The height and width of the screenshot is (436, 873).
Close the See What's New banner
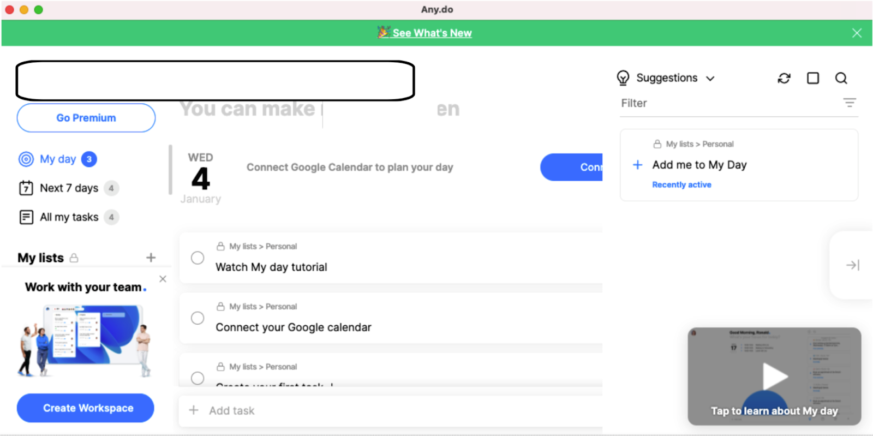(x=857, y=33)
